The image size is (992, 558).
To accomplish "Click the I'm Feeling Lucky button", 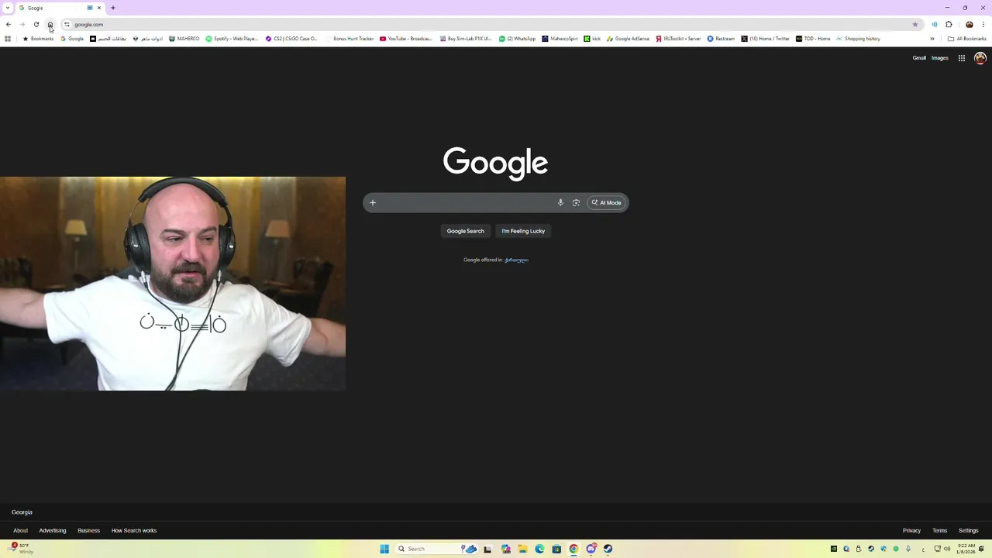I will point(523,231).
